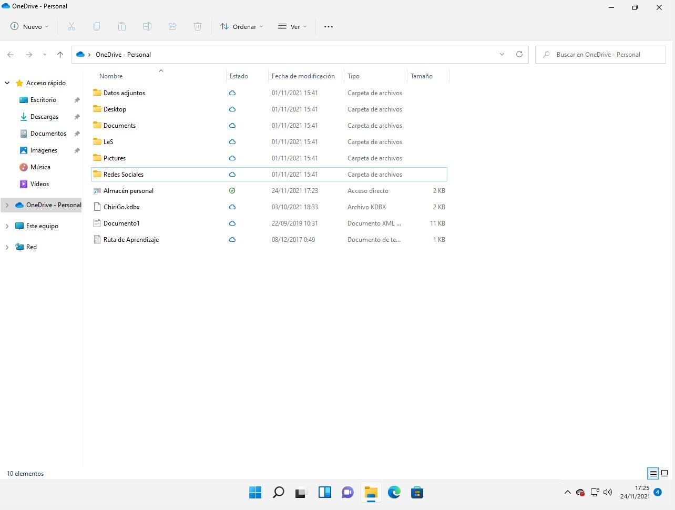Expand the Este equipo tree entry
The width and height of the screenshot is (675, 510).
[7, 226]
